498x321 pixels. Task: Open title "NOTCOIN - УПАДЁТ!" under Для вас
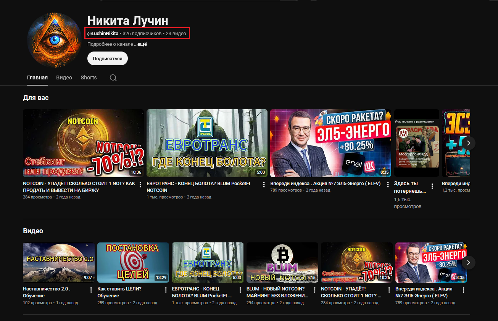point(79,187)
